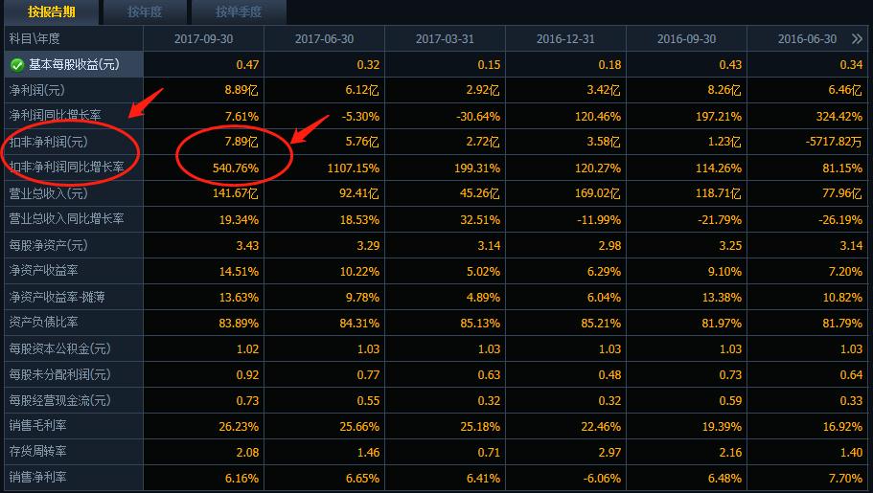Viewport: 873px width, 493px height.
Task: Click the 7.89亿 value in 扣非净利润
Action: point(241,142)
